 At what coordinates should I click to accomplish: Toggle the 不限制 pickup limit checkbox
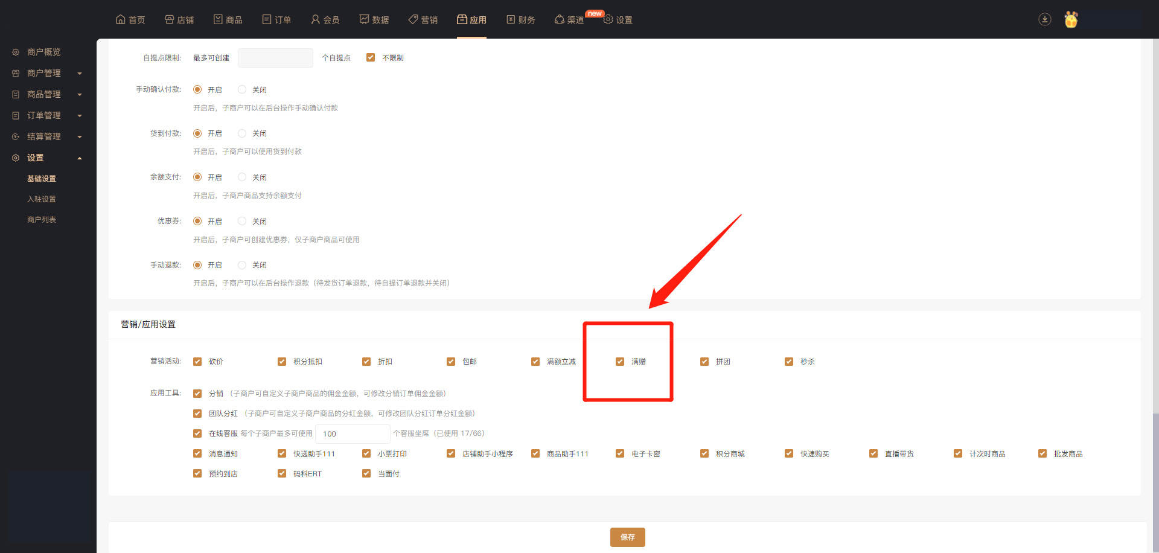[371, 57]
